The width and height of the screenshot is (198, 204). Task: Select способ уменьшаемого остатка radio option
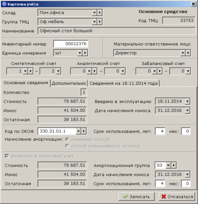pos(67,146)
